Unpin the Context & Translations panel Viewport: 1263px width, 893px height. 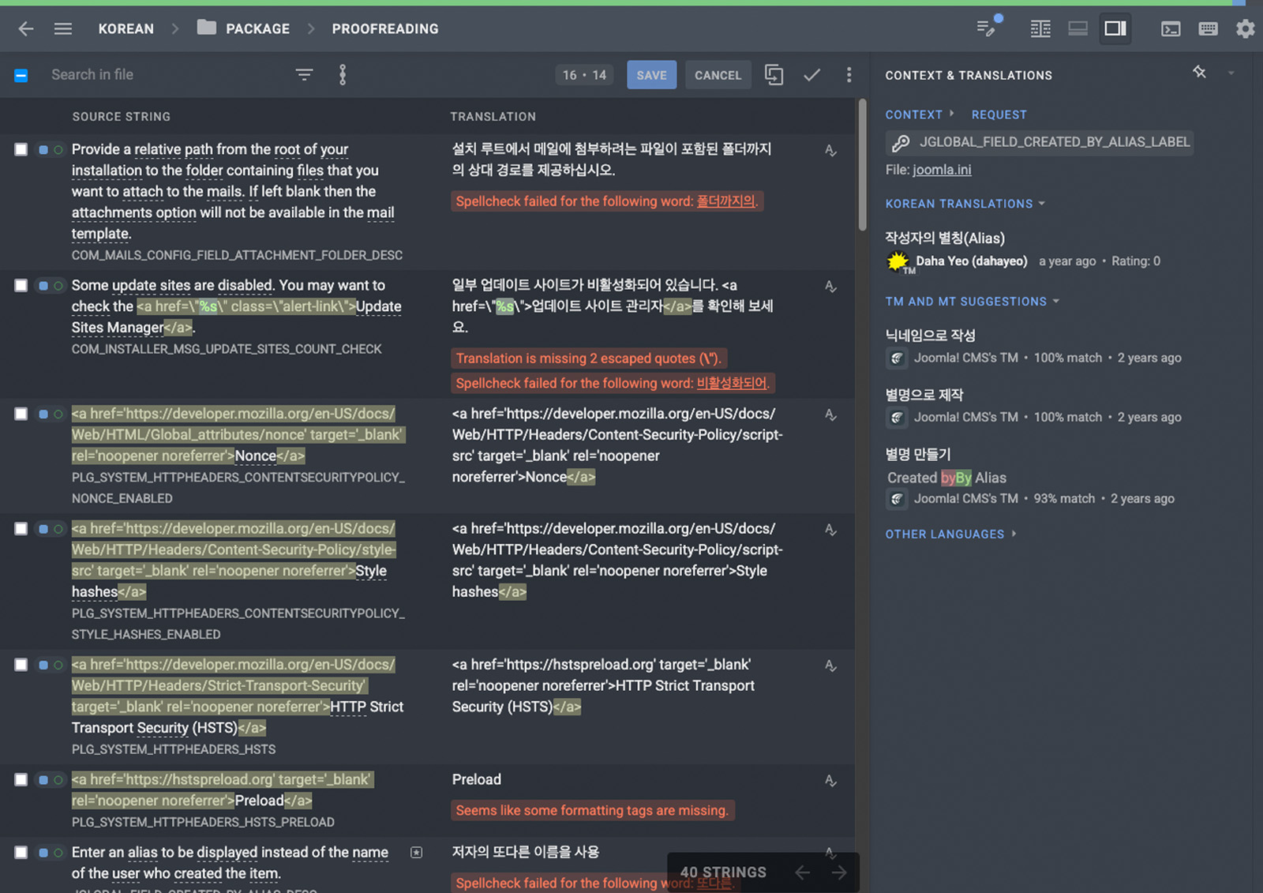click(x=1199, y=73)
